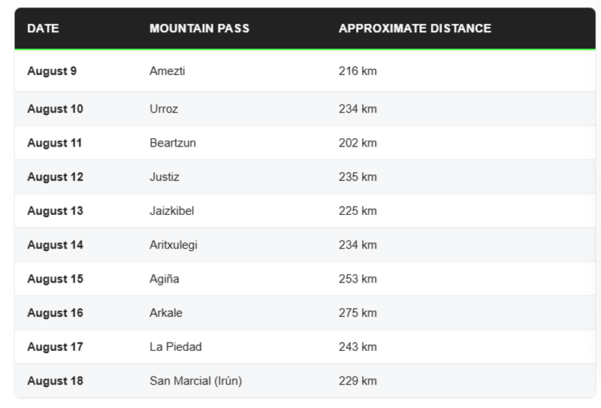The height and width of the screenshot is (408, 601).
Task: Click the APPROXIMATE DISTANCE column header
Action: (415, 29)
